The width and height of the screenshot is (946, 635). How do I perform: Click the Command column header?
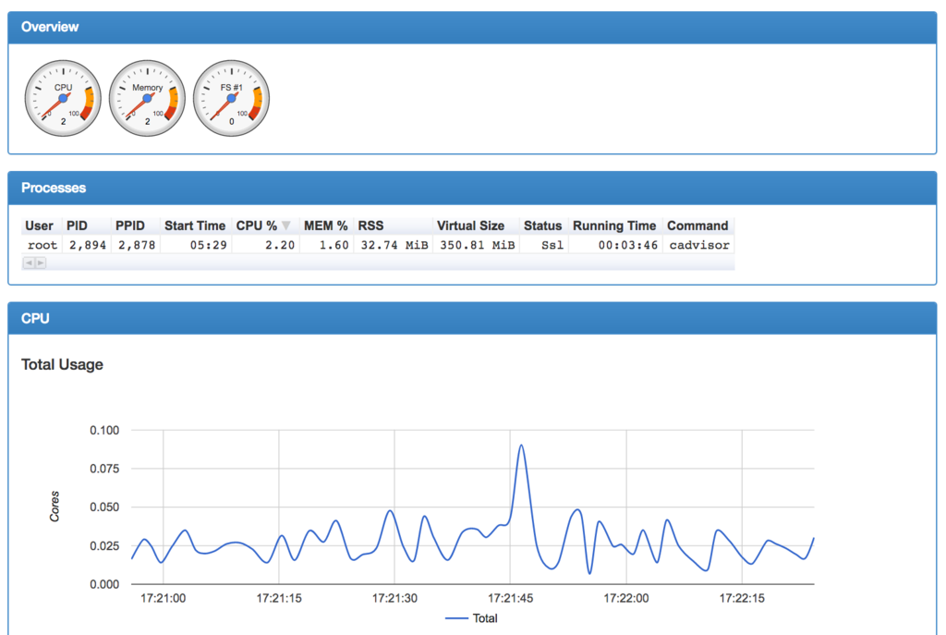(697, 226)
